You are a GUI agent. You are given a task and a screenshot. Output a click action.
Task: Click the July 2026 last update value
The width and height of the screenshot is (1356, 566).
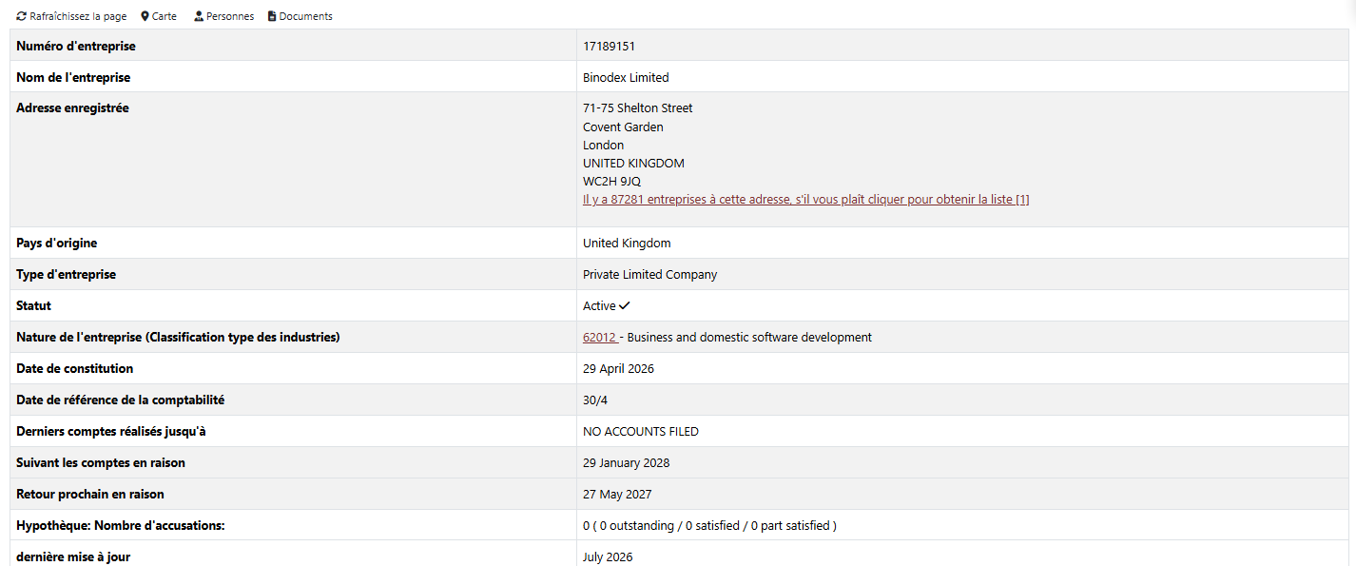pos(608,556)
